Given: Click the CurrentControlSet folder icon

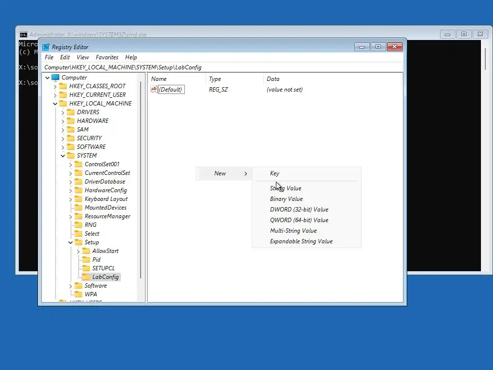Looking at the screenshot, I should [78, 173].
